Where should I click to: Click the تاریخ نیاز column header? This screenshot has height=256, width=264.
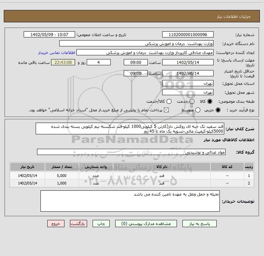[27, 167]
